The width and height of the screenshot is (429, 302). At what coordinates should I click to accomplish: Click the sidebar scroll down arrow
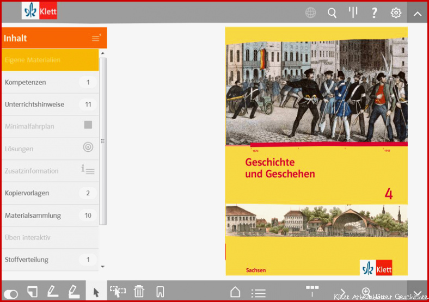[x=102, y=267]
